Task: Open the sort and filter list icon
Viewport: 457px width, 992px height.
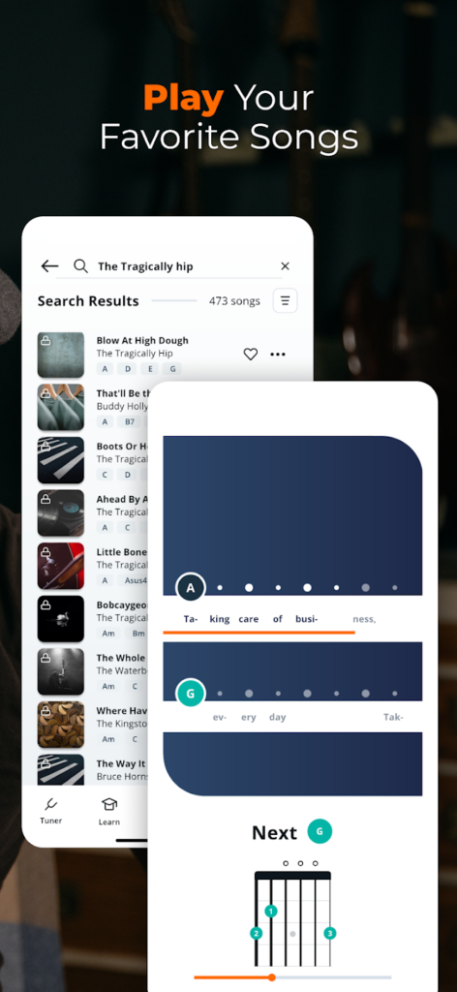Action: click(x=285, y=300)
